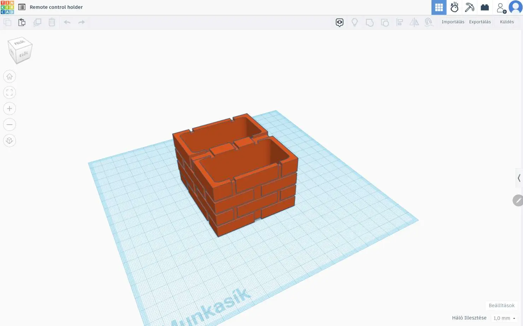This screenshot has height=326, width=523.
Task: Click the Küldés button
Action: [x=506, y=22]
